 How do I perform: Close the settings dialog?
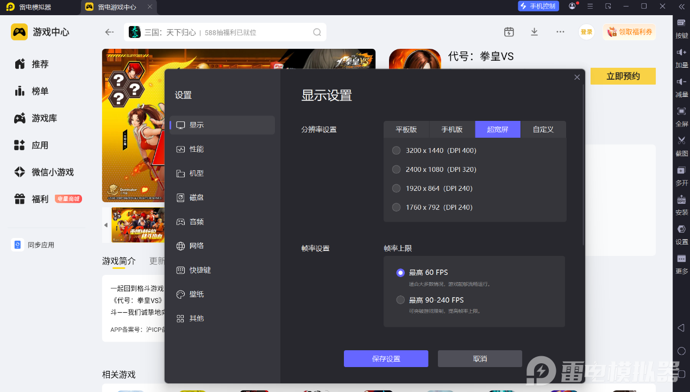pos(577,78)
